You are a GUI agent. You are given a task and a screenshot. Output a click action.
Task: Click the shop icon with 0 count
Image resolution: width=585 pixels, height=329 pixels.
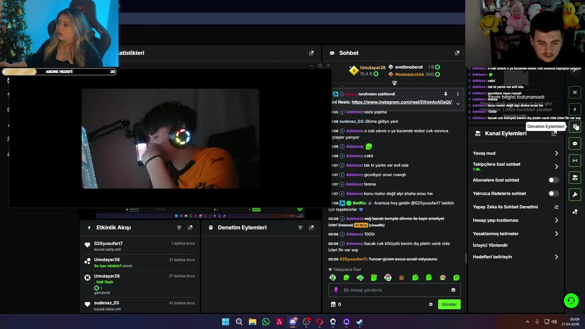coord(333,304)
